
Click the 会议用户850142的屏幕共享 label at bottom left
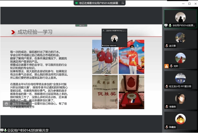(x=28, y=130)
